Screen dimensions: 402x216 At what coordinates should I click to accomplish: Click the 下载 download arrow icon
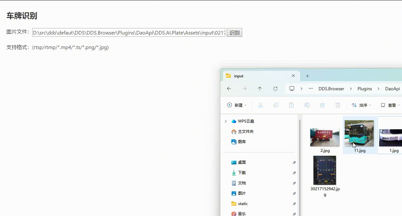click(234, 173)
